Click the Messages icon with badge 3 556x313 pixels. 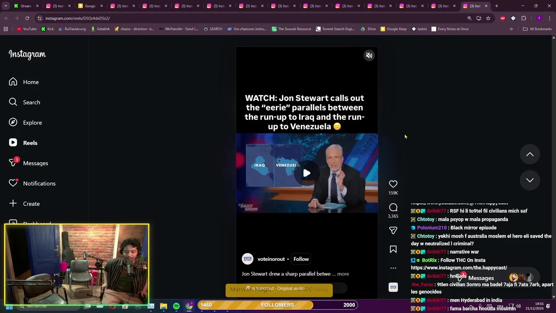coord(13,163)
